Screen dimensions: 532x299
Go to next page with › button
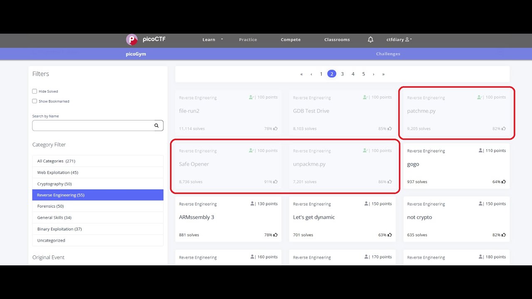(x=374, y=74)
